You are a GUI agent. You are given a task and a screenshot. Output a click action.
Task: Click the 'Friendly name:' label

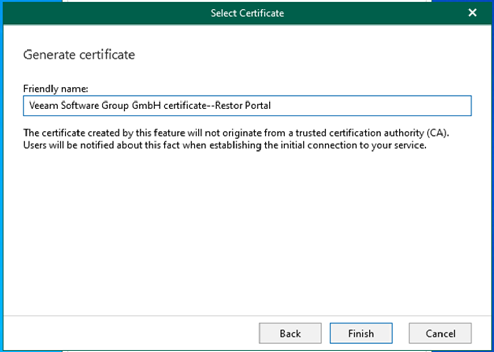pos(56,89)
